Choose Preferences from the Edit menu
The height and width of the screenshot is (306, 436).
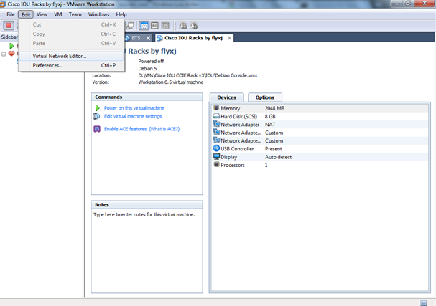pos(71,65)
